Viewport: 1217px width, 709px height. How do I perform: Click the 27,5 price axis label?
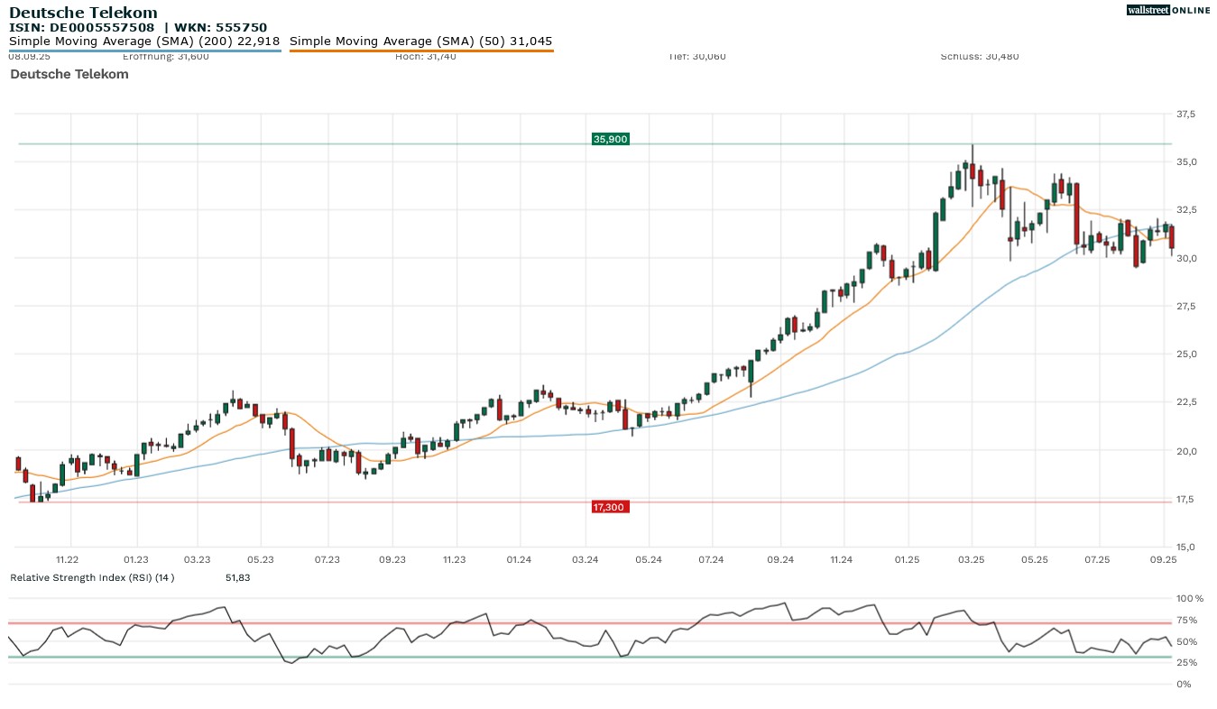pyautogui.click(x=1186, y=307)
